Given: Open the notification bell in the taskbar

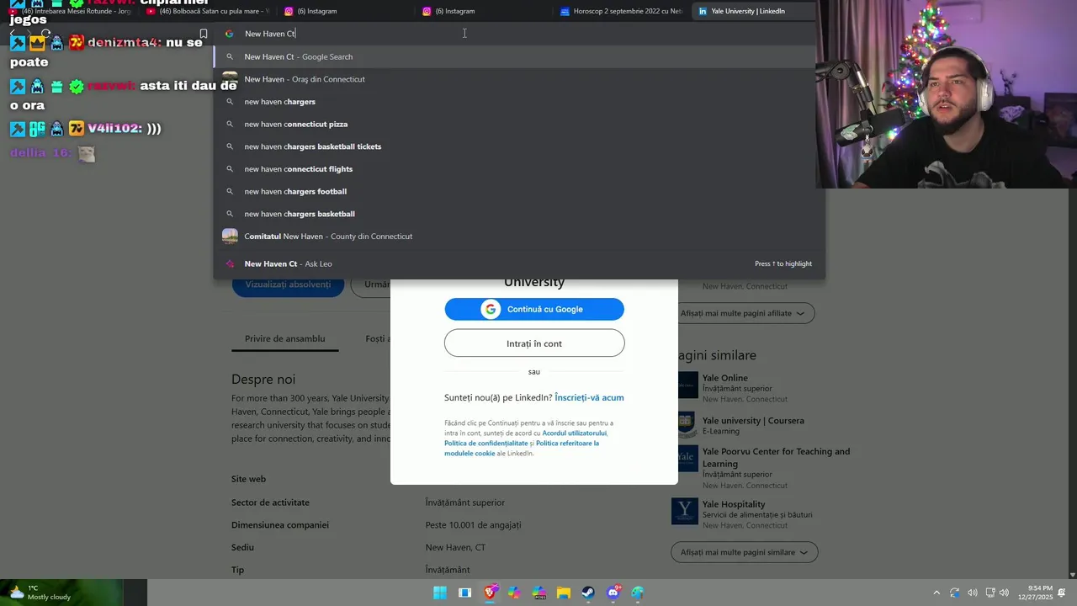Looking at the screenshot, I should (x=1062, y=593).
